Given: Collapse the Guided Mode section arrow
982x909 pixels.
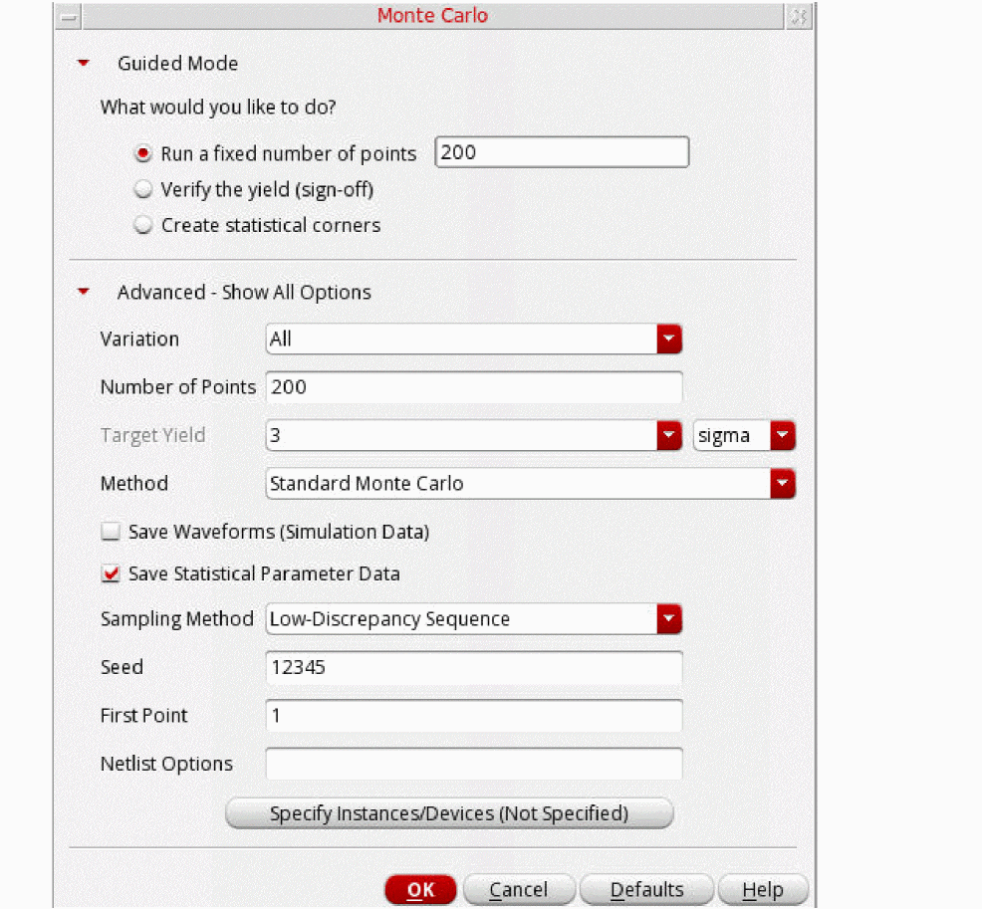Looking at the screenshot, I should (x=84, y=64).
